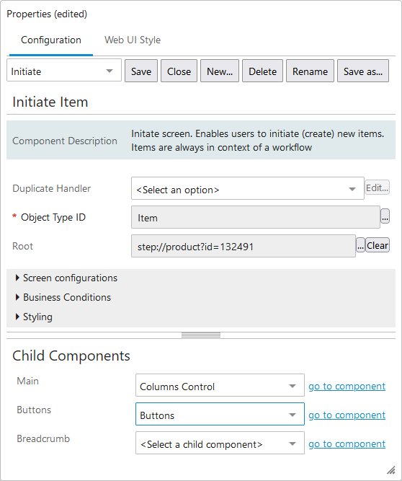Screen dimensions: 402x481
Task: Click the ellipsis button next to Root field
Action: click(361, 245)
